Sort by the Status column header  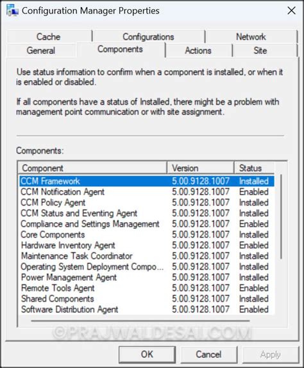pos(254,168)
